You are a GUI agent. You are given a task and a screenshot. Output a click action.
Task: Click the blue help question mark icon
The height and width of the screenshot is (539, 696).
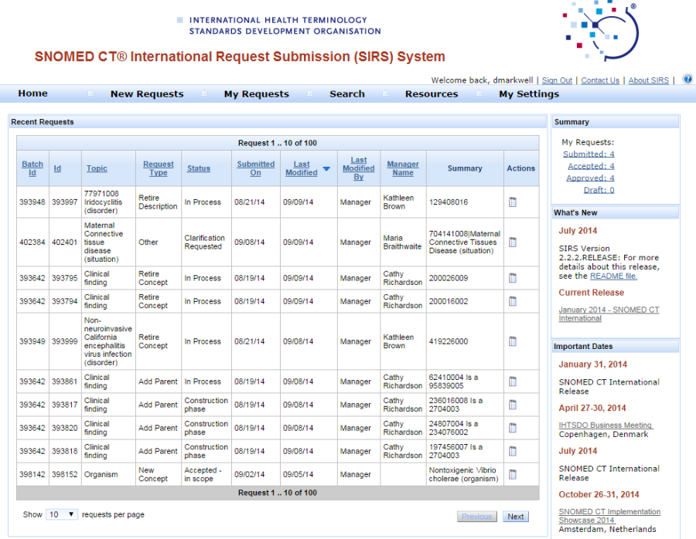[x=687, y=80]
